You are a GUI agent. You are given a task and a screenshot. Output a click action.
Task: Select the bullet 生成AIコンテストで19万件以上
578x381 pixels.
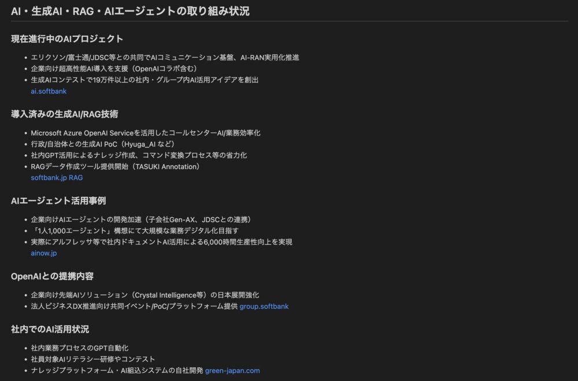point(144,80)
